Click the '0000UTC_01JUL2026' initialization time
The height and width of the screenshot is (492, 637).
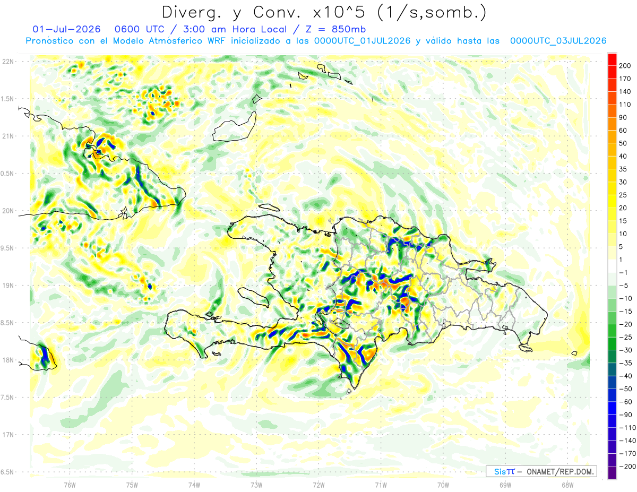click(362, 41)
